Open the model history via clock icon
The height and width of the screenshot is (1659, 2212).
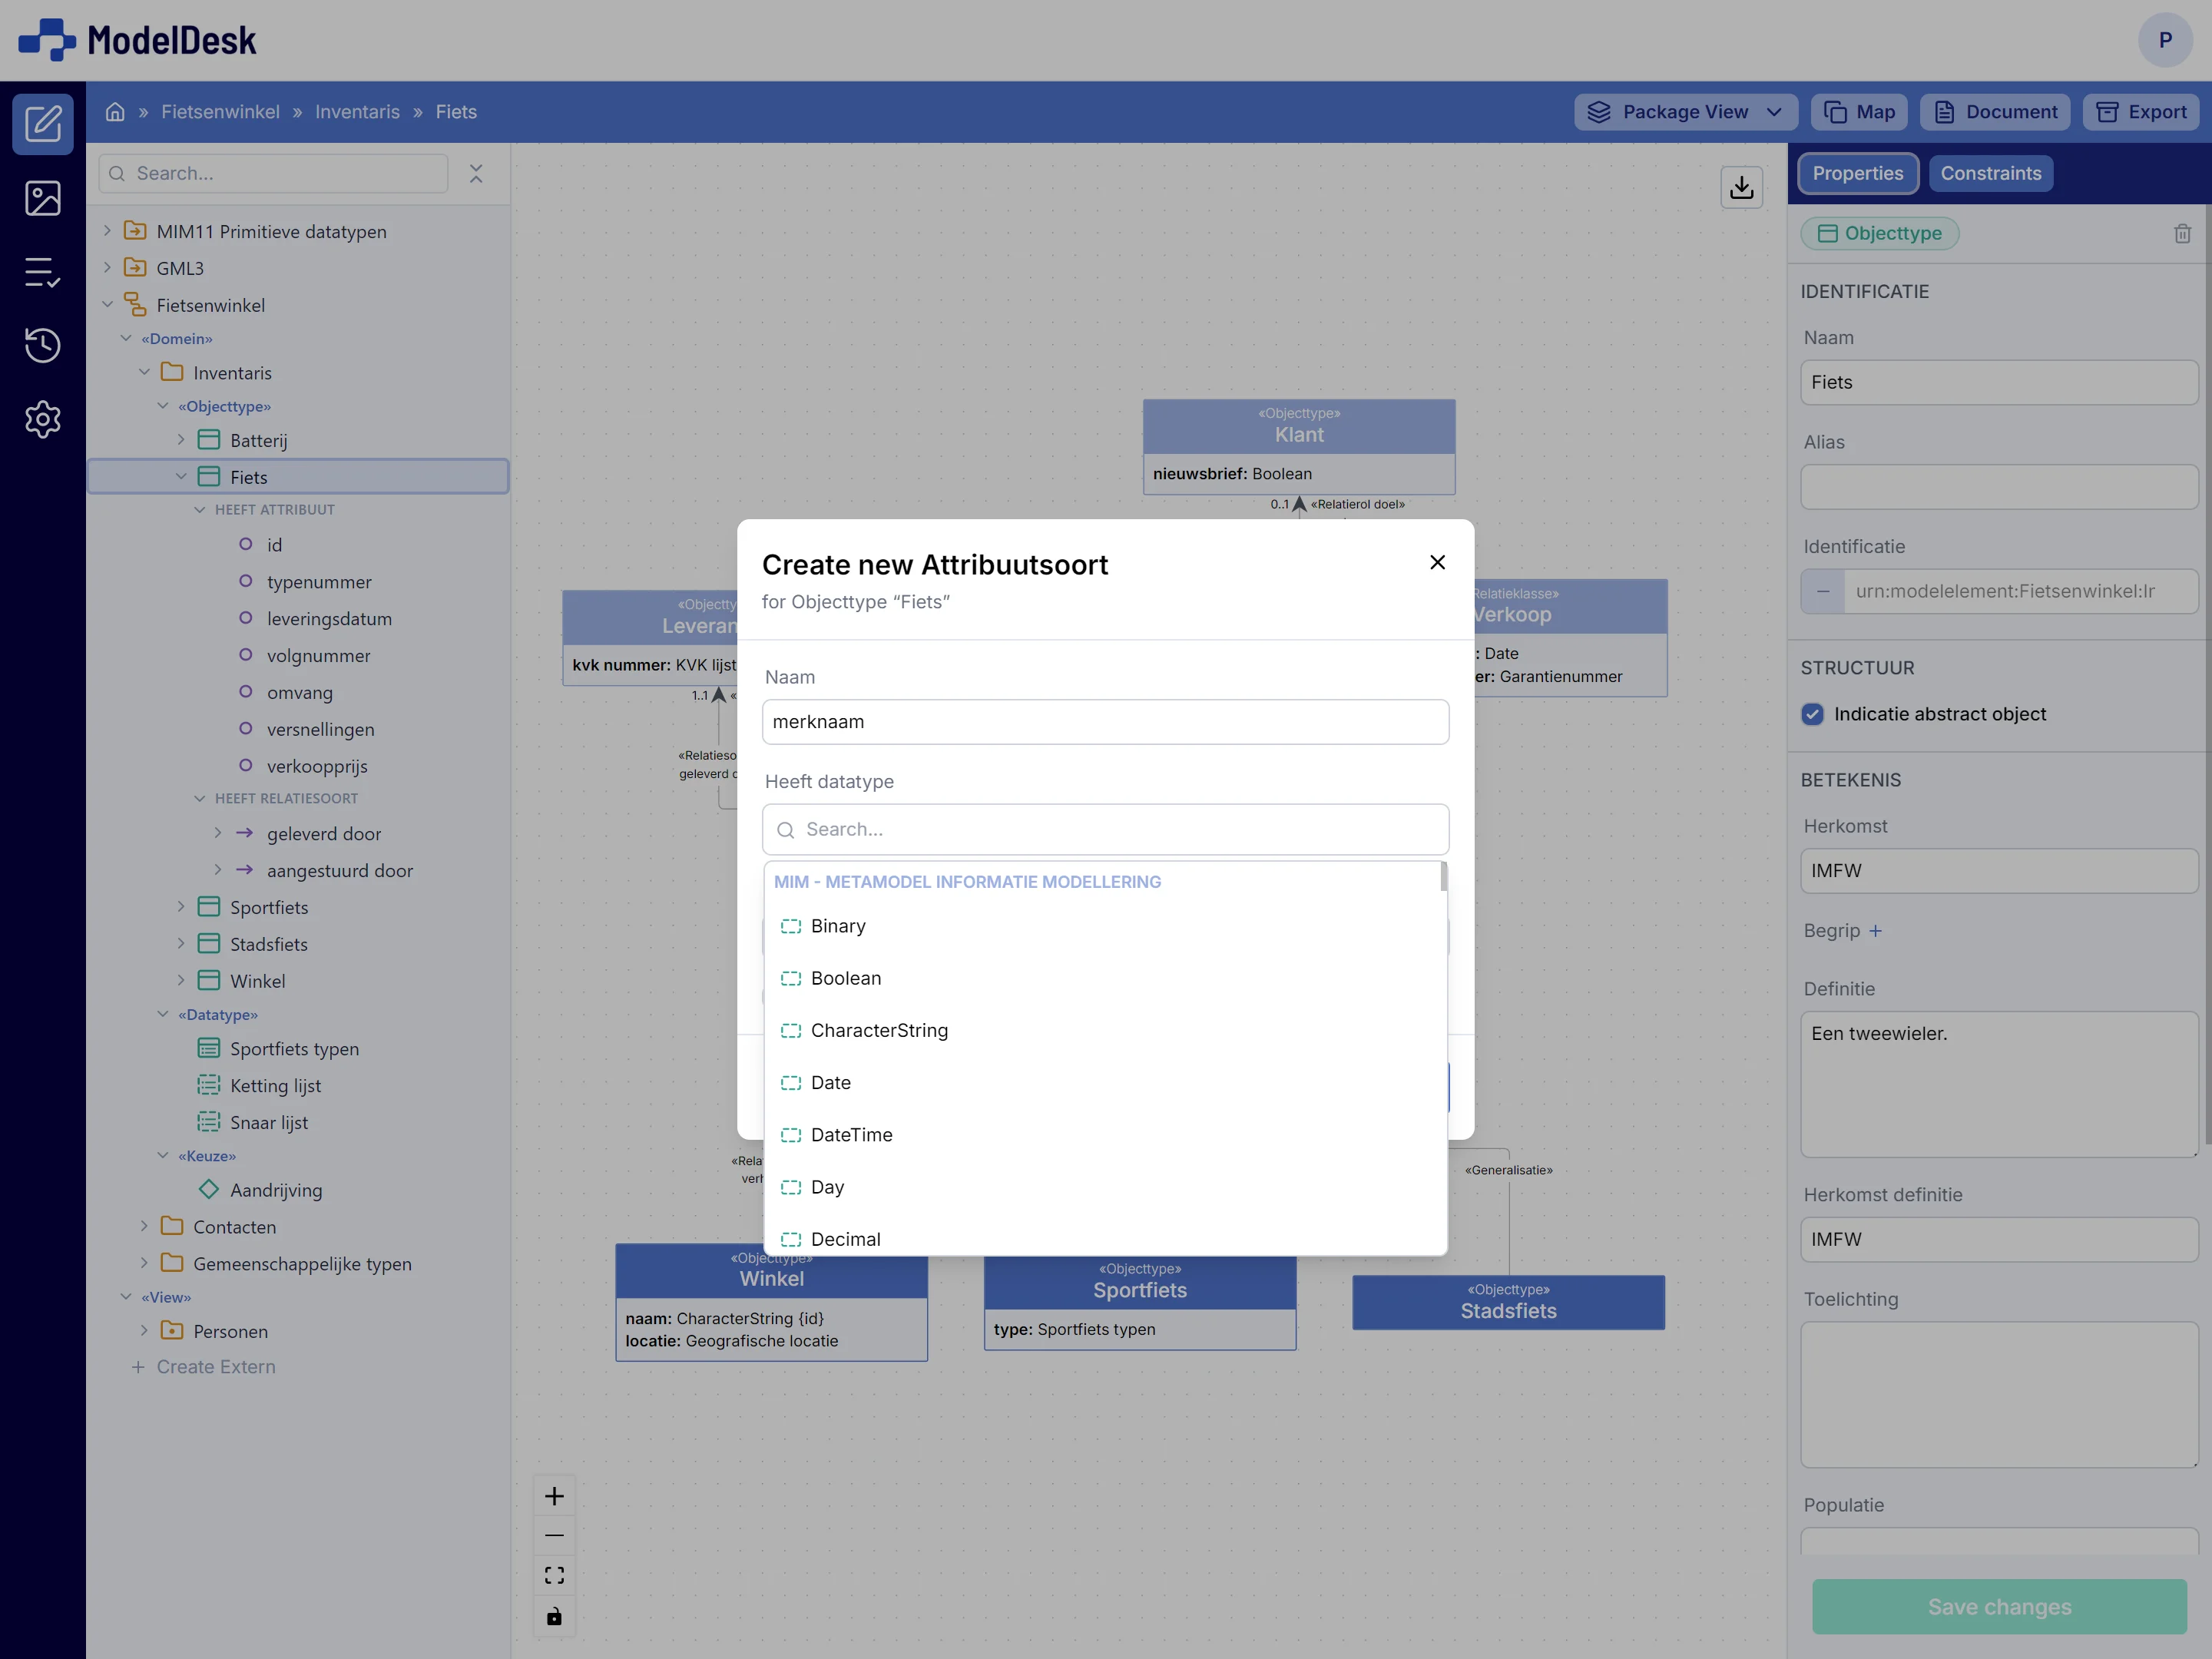(43, 345)
